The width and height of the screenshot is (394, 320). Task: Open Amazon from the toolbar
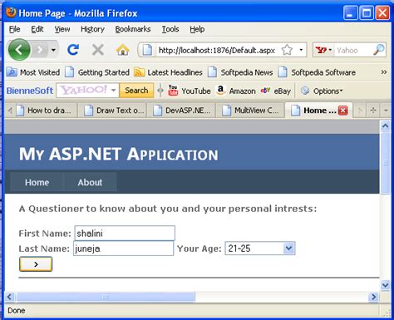(236, 91)
